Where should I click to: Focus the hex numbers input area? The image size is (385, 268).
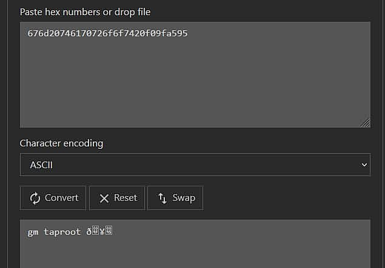point(195,75)
